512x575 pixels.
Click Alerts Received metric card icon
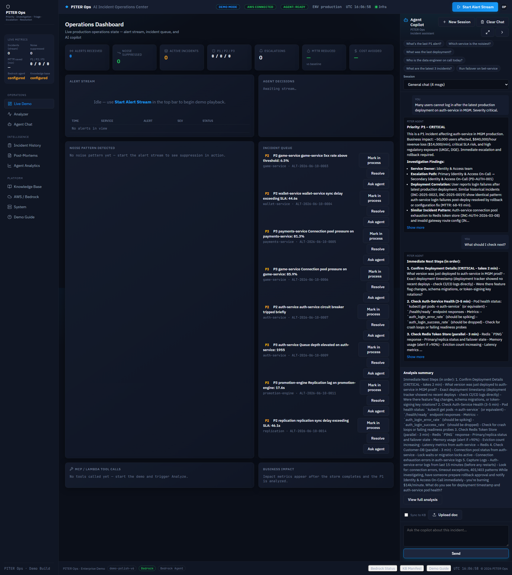71,51
